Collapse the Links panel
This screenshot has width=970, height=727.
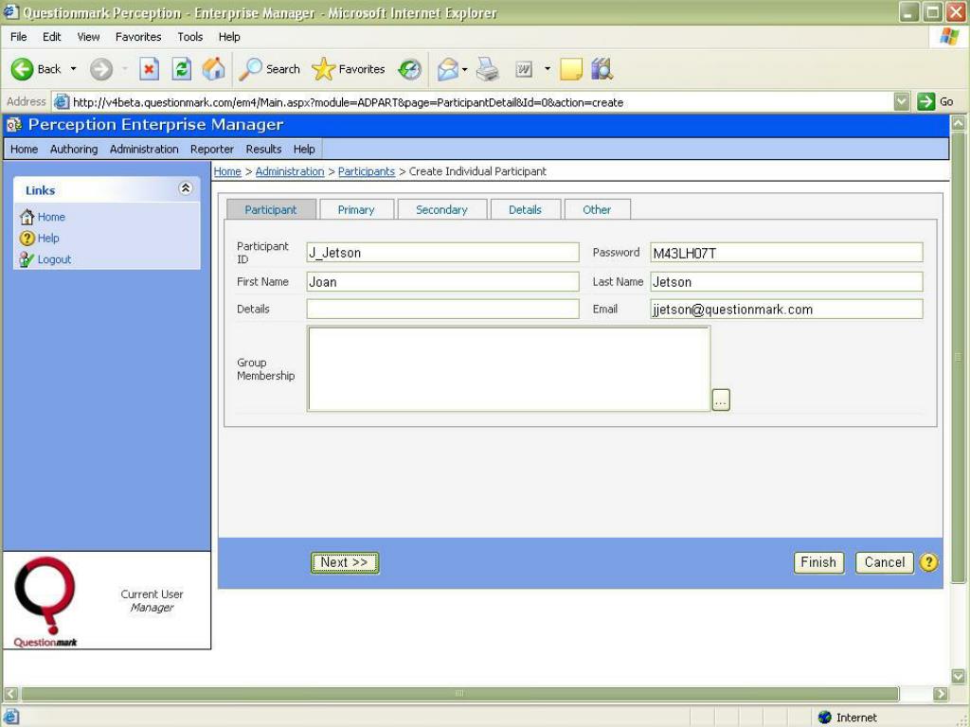pos(185,188)
